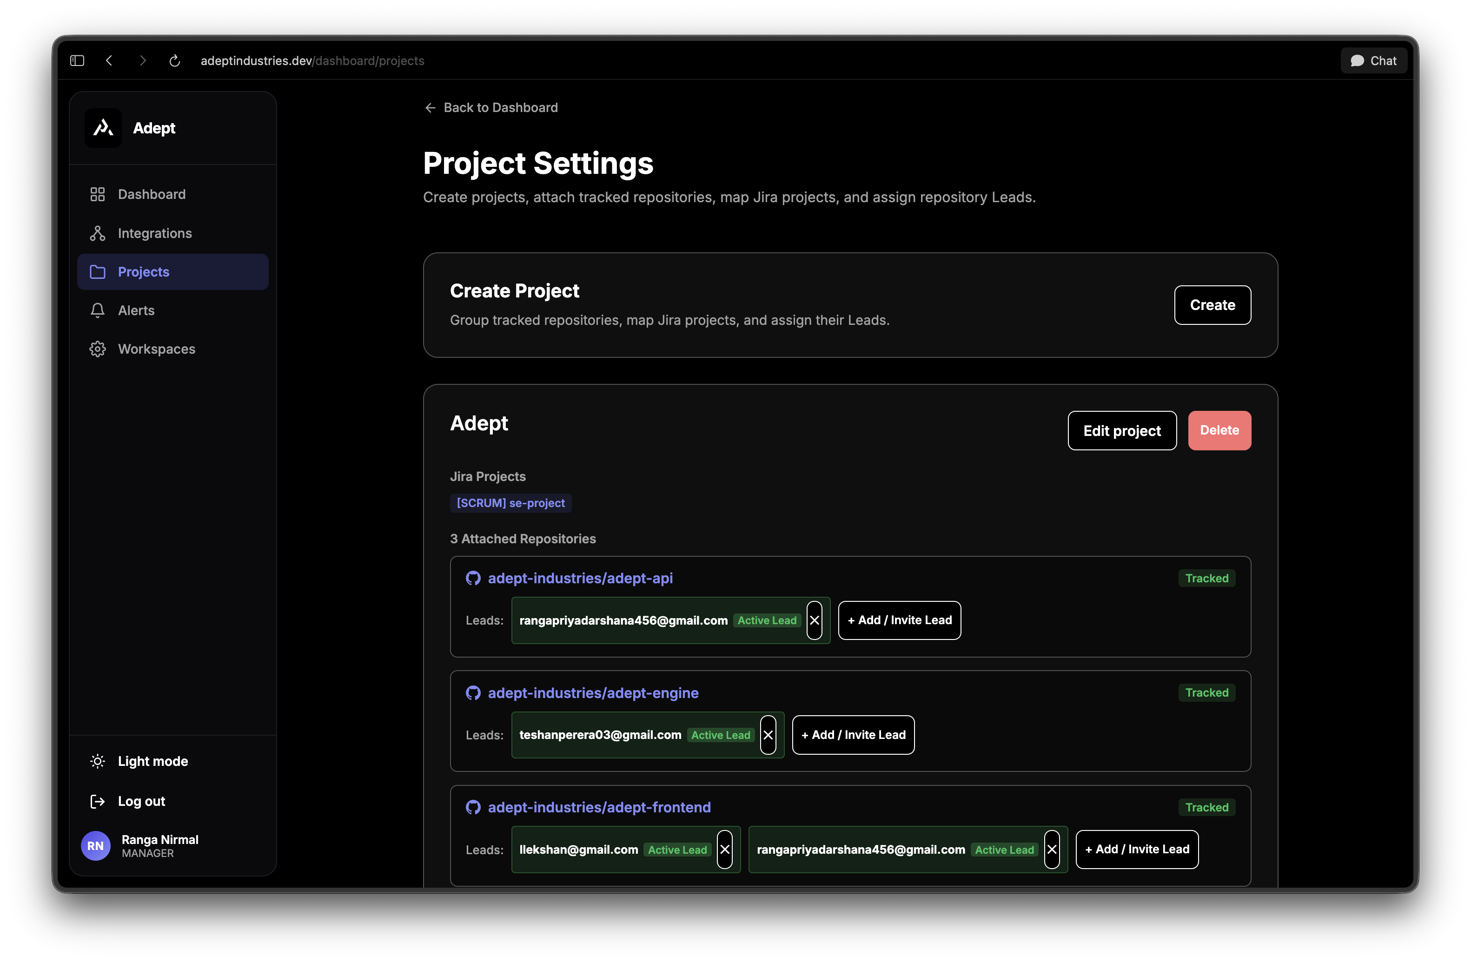The height and width of the screenshot is (962, 1471).
Task: Add / Invite Lead for adept-api
Action: [899, 620]
